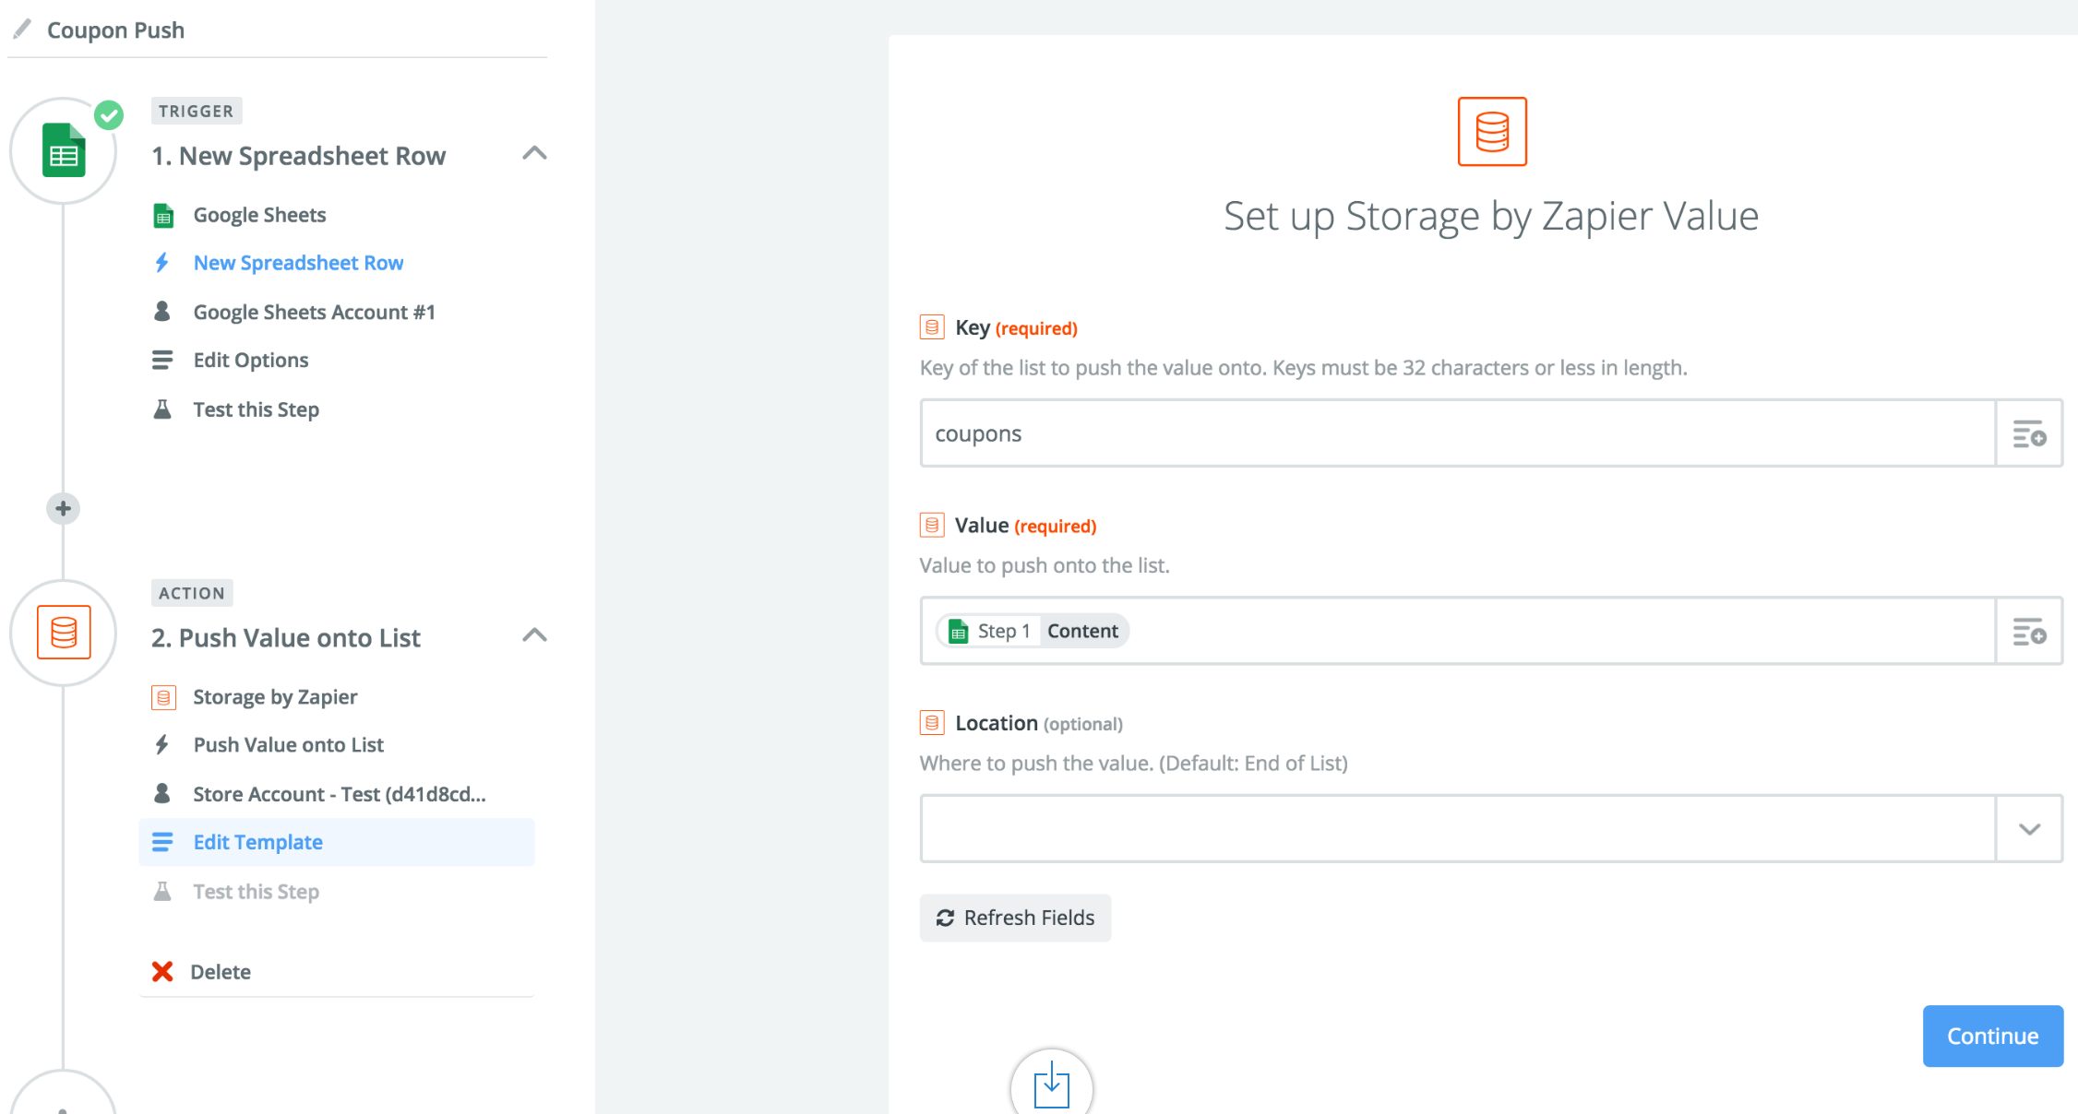Select Google Sheets under the trigger
This screenshot has height=1114, width=2078.
point(260,215)
